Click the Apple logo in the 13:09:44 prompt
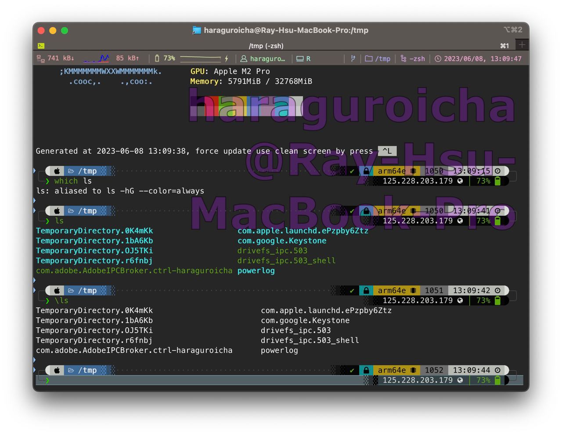The width and height of the screenshot is (562, 435). pos(57,370)
